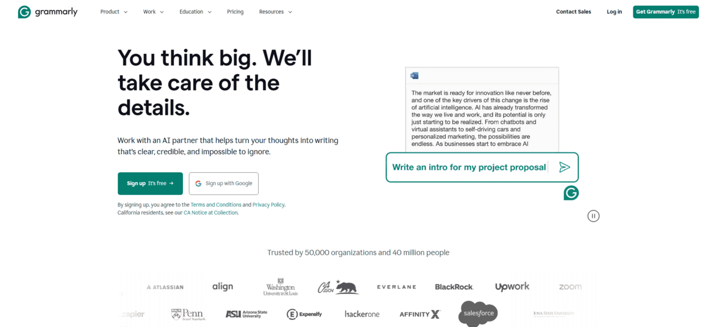Click the BlackRock logo
717x327 pixels.
click(454, 287)
